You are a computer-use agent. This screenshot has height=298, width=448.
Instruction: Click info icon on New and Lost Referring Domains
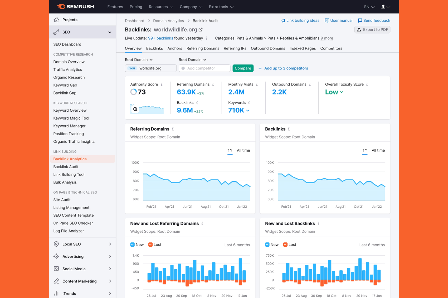point(202,223)
